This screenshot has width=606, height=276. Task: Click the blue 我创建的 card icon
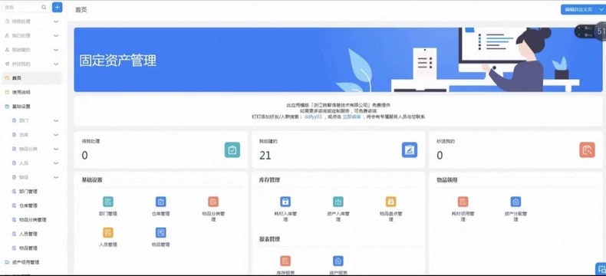pos(410,149)
